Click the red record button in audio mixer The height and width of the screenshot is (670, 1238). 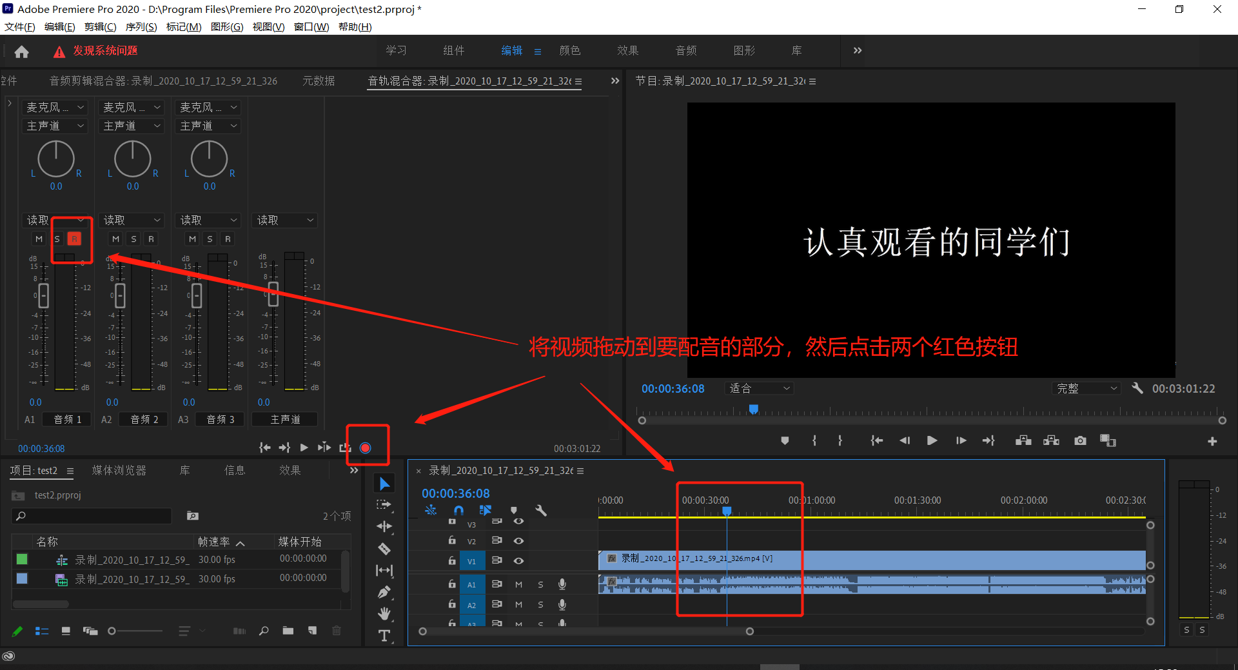point(365,448)
